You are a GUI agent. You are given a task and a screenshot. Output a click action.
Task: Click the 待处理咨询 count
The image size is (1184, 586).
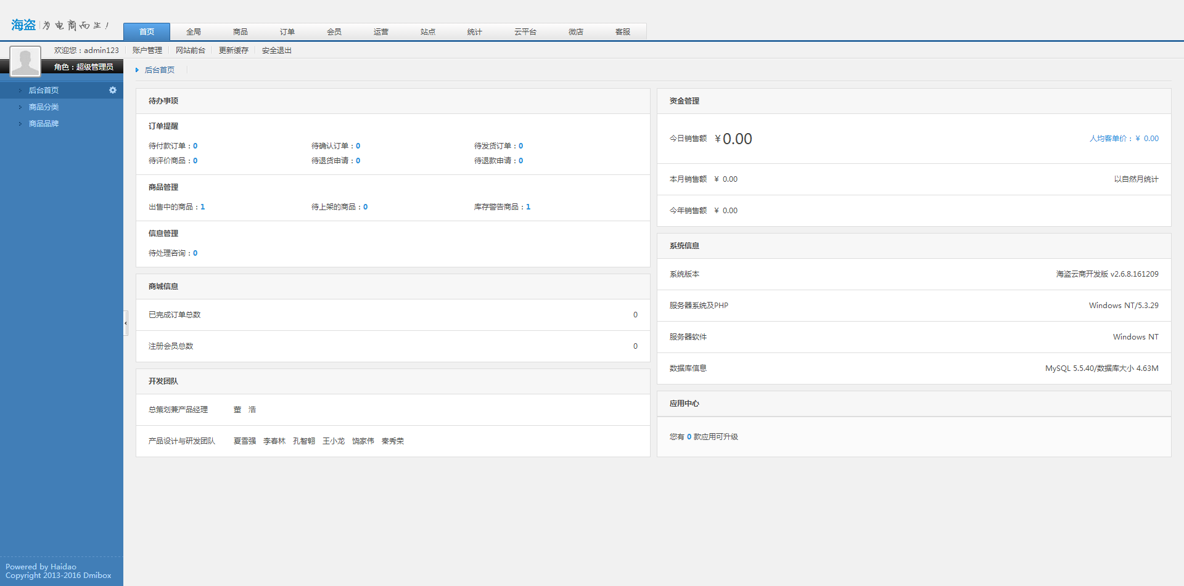point(195,253)
